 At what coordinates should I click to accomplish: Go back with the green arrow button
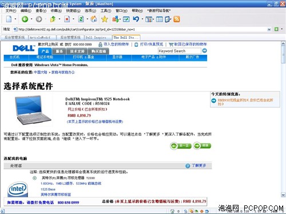[25, 19]
